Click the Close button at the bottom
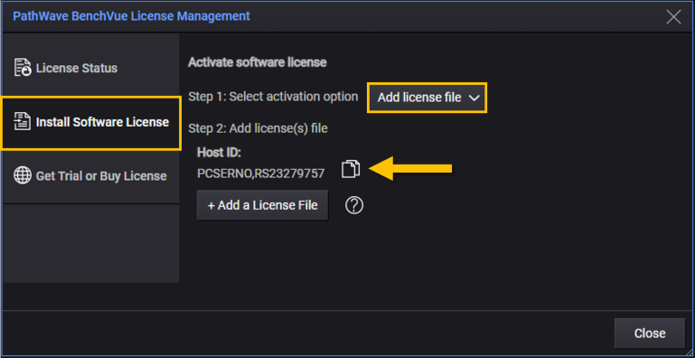 650,334
